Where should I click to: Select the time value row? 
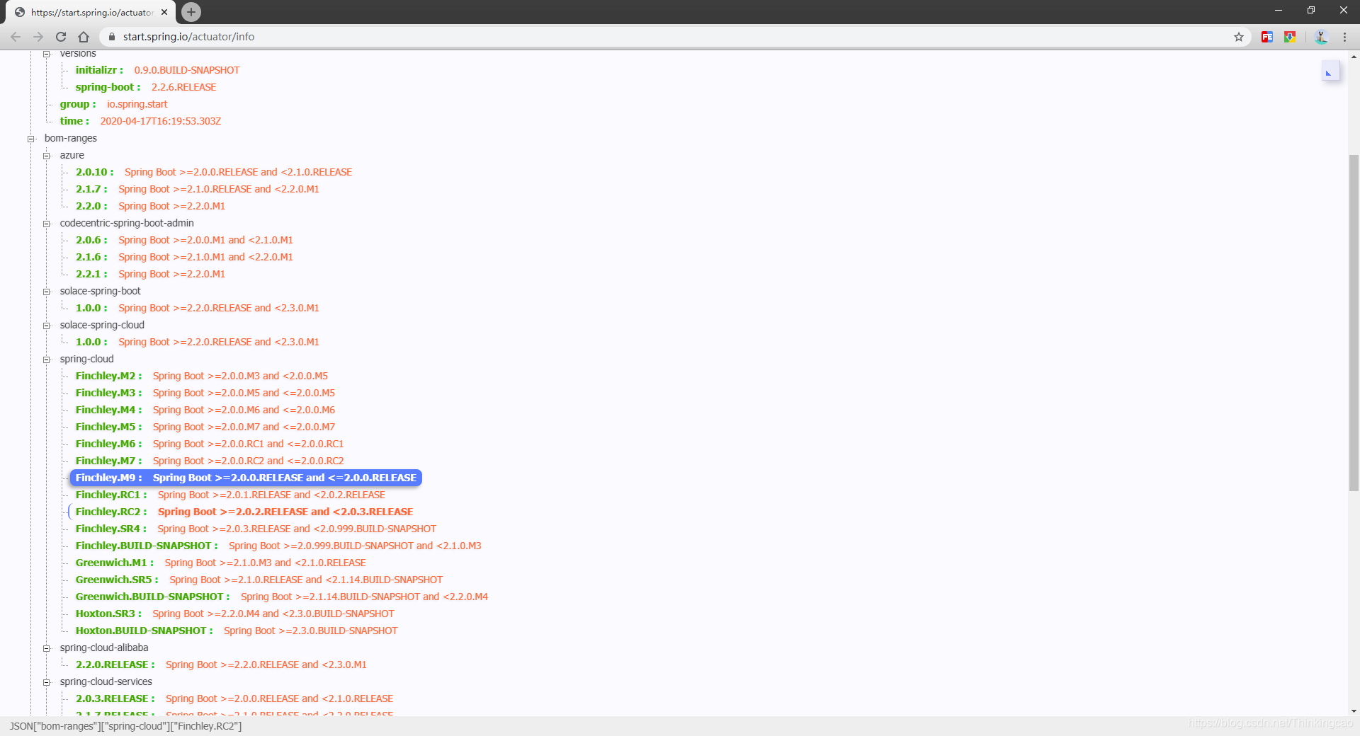140,121
